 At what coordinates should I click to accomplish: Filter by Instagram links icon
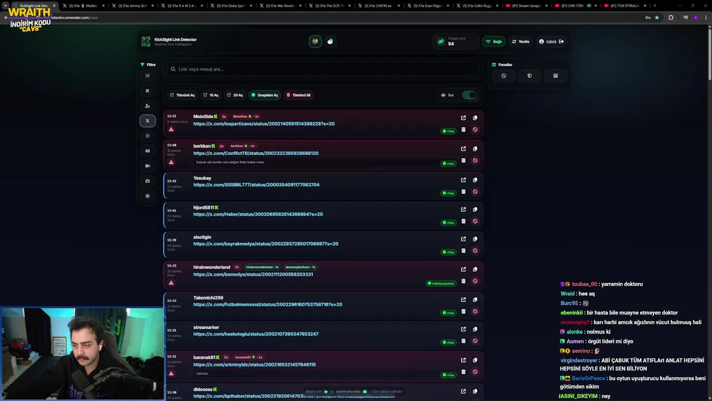147,136
